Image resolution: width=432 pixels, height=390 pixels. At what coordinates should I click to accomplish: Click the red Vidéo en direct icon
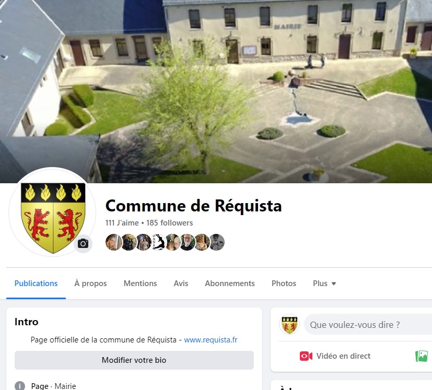[306, 356]
